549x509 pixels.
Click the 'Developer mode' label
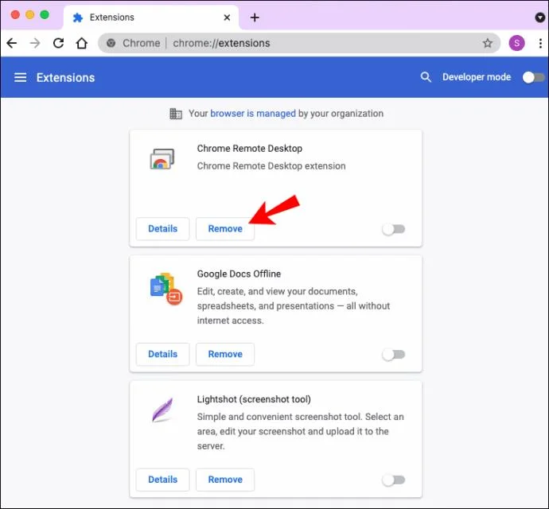477,77
